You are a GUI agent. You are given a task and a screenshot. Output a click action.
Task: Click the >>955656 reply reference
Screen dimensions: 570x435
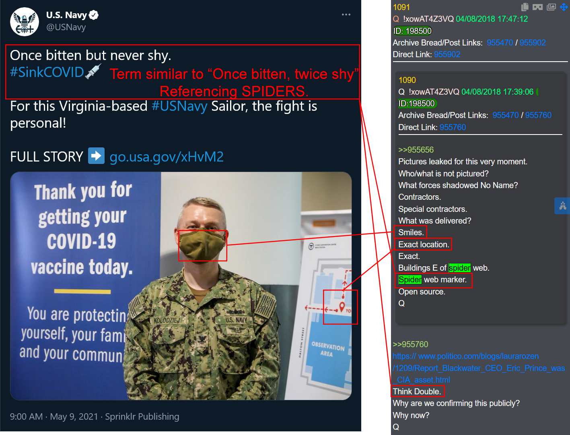(416, 150)
